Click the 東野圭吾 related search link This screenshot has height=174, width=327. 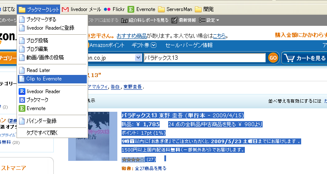tap(133, 87)
